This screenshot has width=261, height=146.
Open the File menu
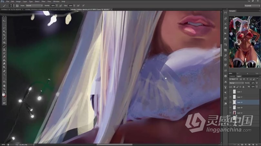click(7, 2)
